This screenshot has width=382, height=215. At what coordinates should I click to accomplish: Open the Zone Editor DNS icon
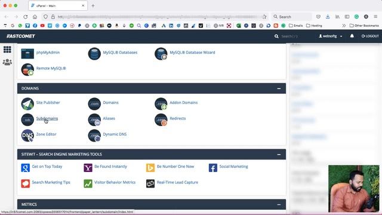click(x=27, y=136)
